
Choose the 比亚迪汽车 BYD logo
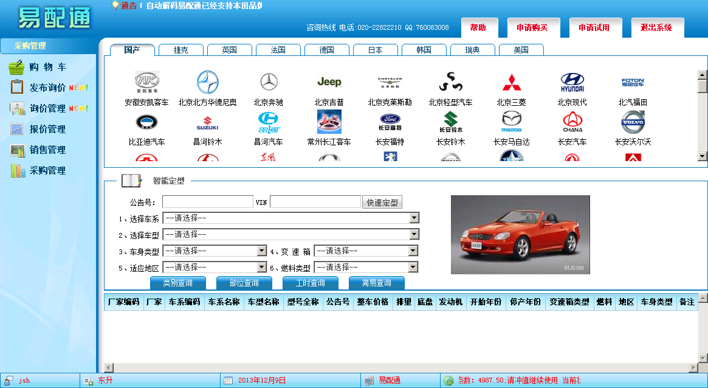(x=146, y=122)
